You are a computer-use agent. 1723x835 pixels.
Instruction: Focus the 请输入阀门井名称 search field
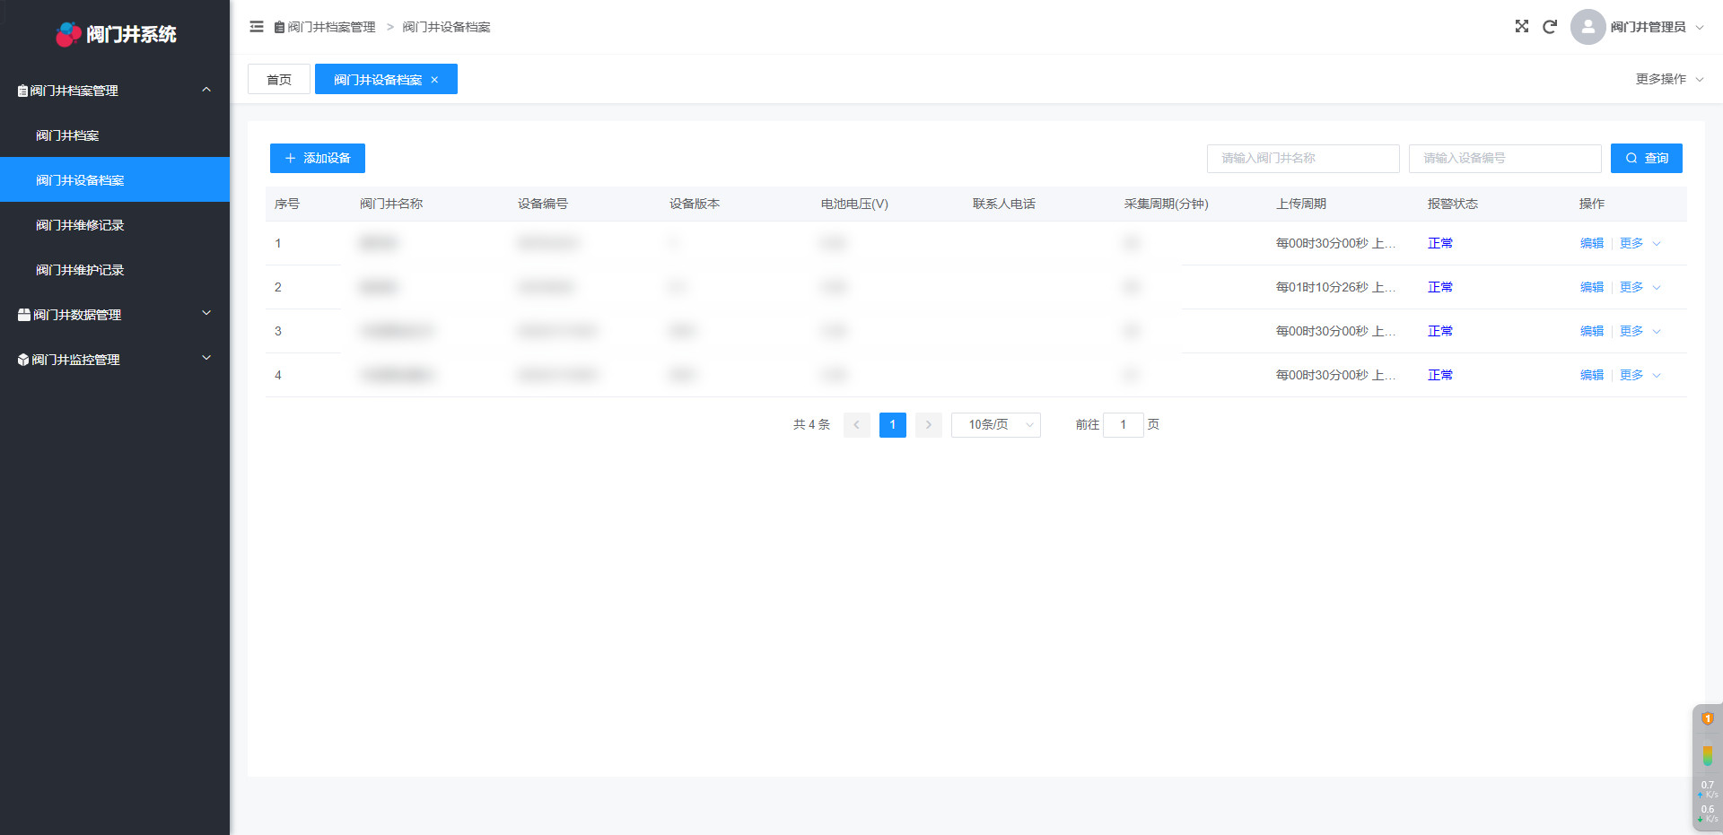pyautogui.click(x=1302, y=158)
